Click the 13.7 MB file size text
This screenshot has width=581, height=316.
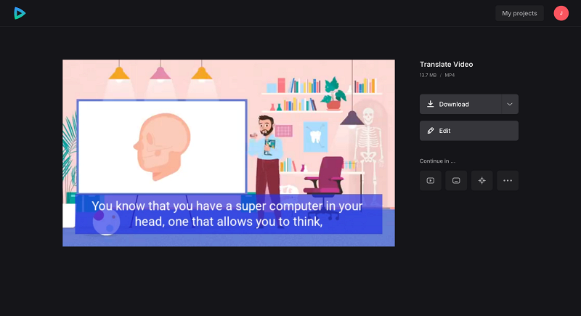pos(428,76)
